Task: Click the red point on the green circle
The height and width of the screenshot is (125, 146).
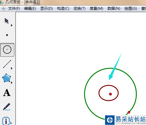Action: (129, 112)
